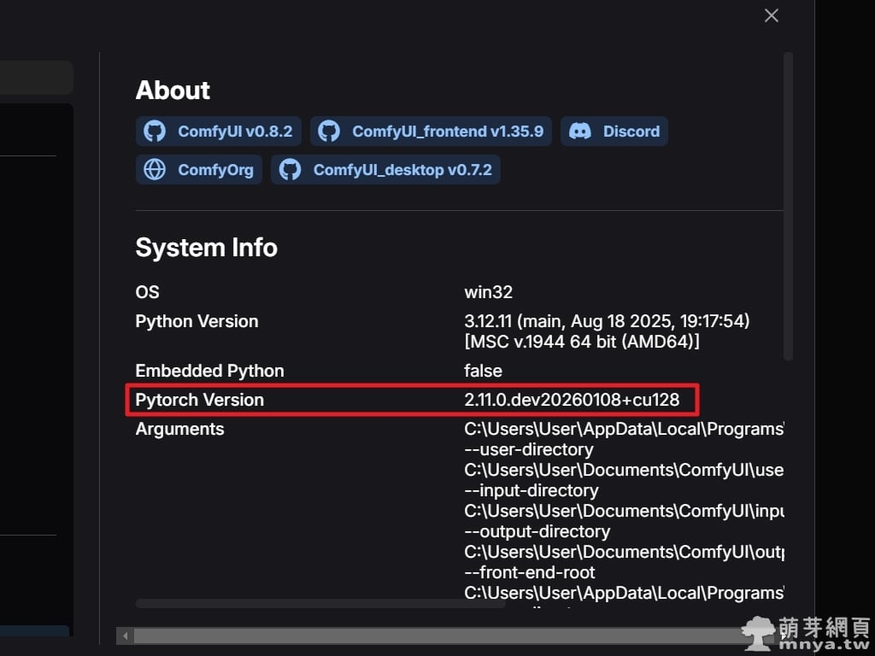
Task: Click the Embedded Python value false
Action: pyautogui.click(x=483, y=371)
